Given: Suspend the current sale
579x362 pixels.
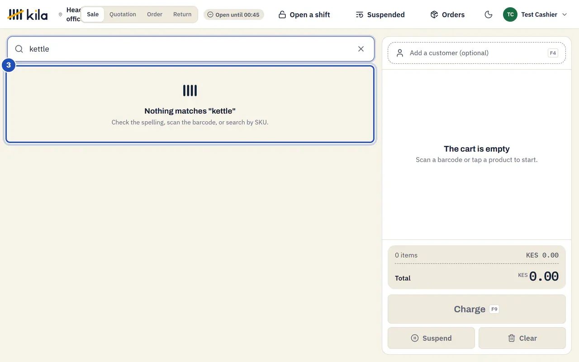Looking at the screenshot, I should 431,338.
